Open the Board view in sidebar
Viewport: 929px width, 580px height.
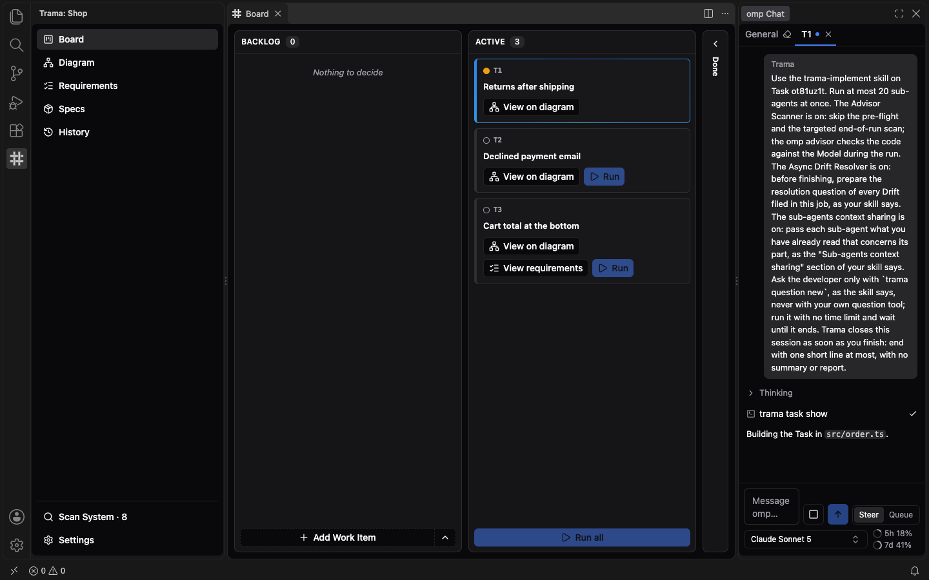127,39
